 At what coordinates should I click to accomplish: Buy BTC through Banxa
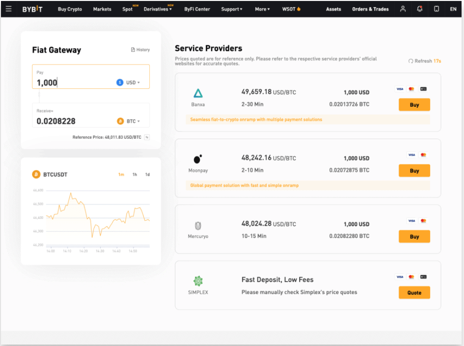(414, 104)
